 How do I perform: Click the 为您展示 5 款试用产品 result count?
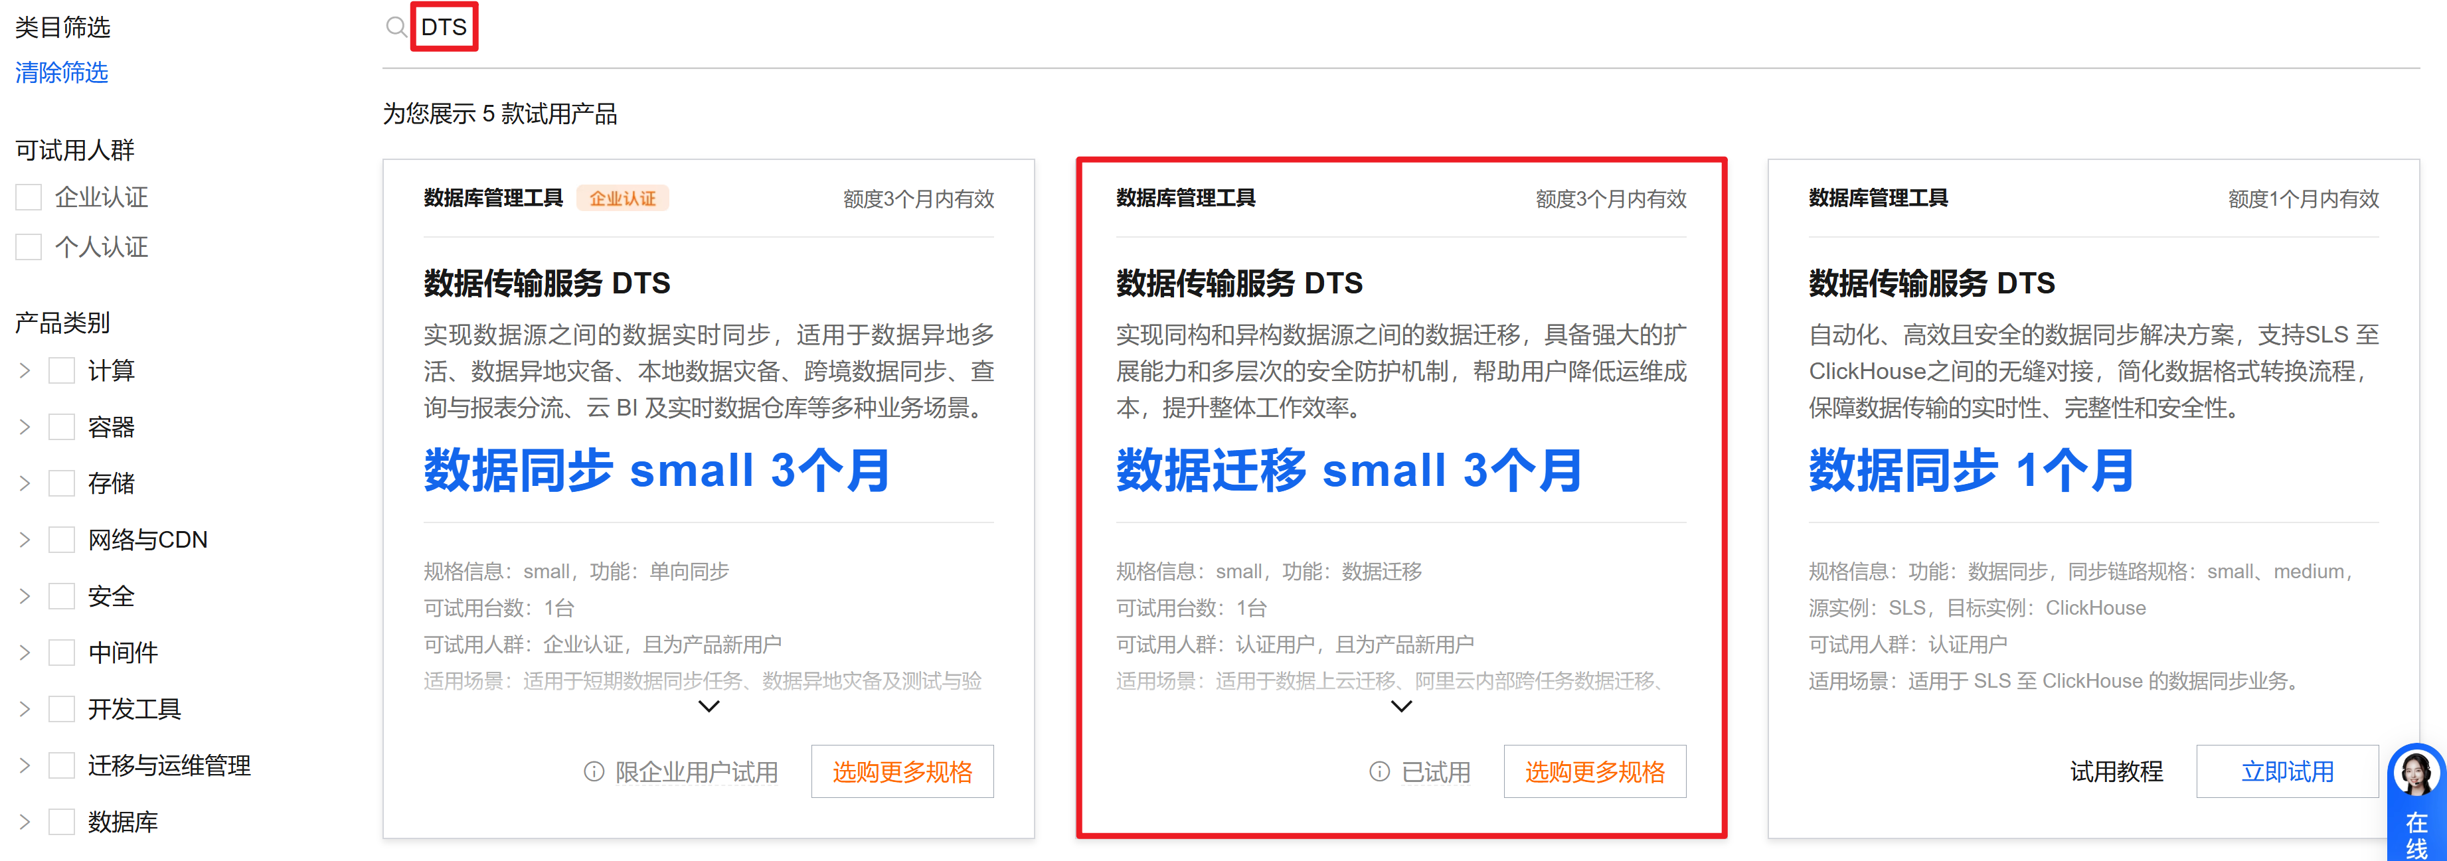pos(499,114)
